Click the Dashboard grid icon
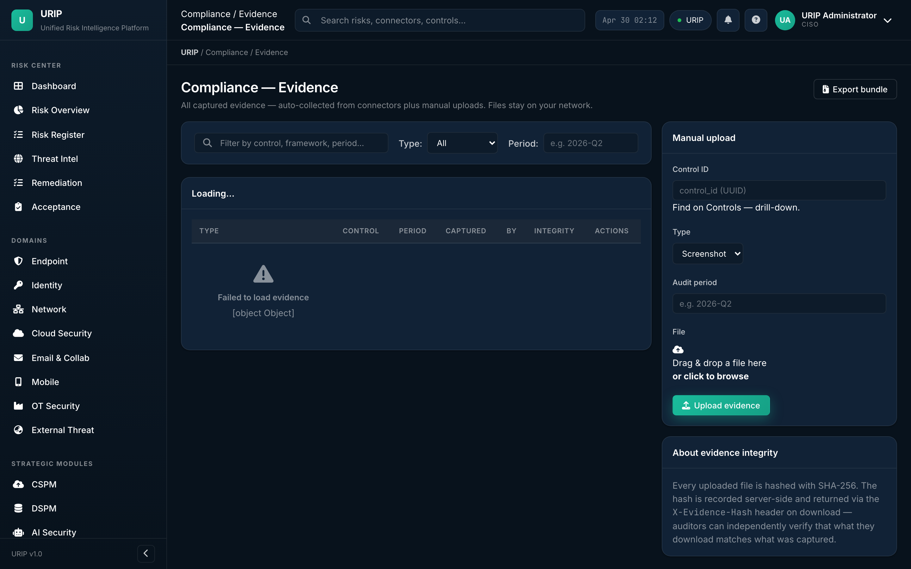The image size is (911, 569). pos(18,86)
